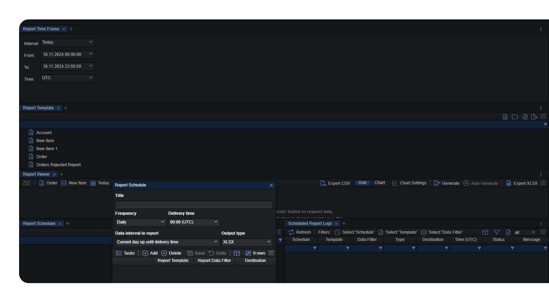Image resolution: width=549 pixels, height=301 pixels.
Task: Click Generate button in Report Viewer
Action: point(446,183)
